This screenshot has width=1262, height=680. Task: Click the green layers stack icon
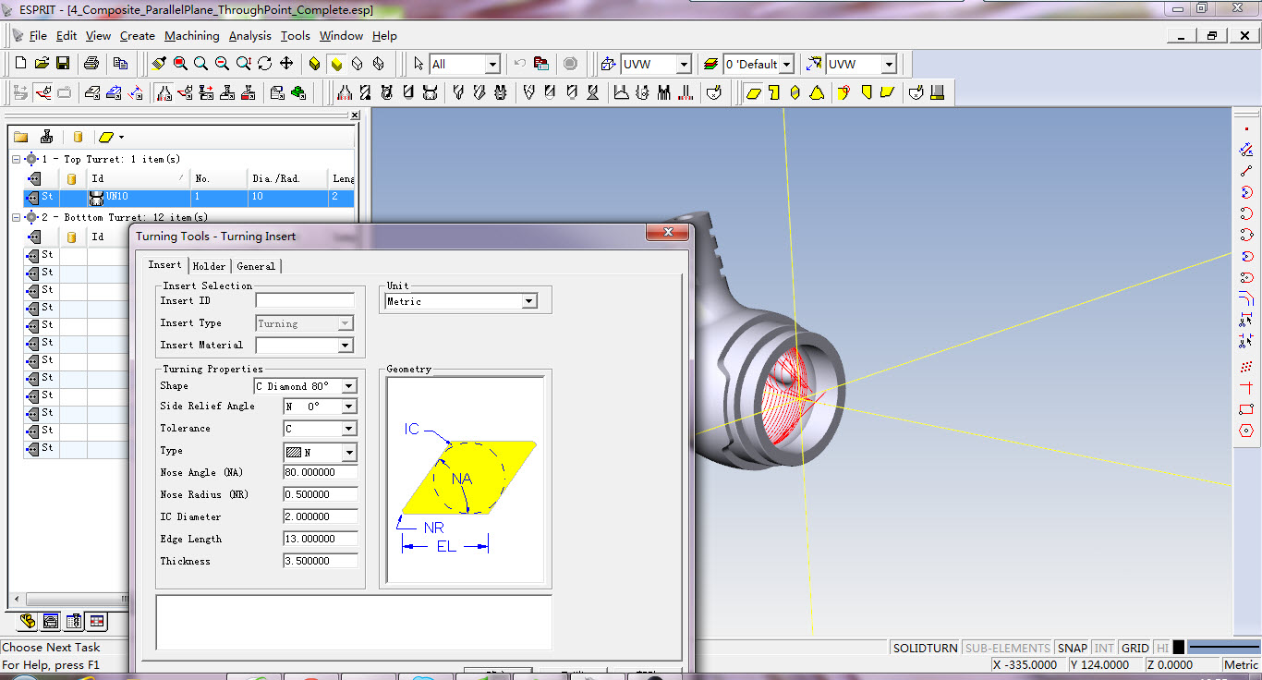pos(710,64)
